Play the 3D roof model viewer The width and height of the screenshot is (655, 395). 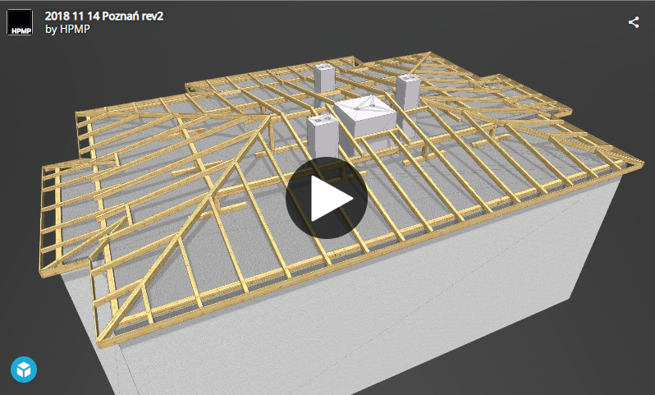[326, 198]
